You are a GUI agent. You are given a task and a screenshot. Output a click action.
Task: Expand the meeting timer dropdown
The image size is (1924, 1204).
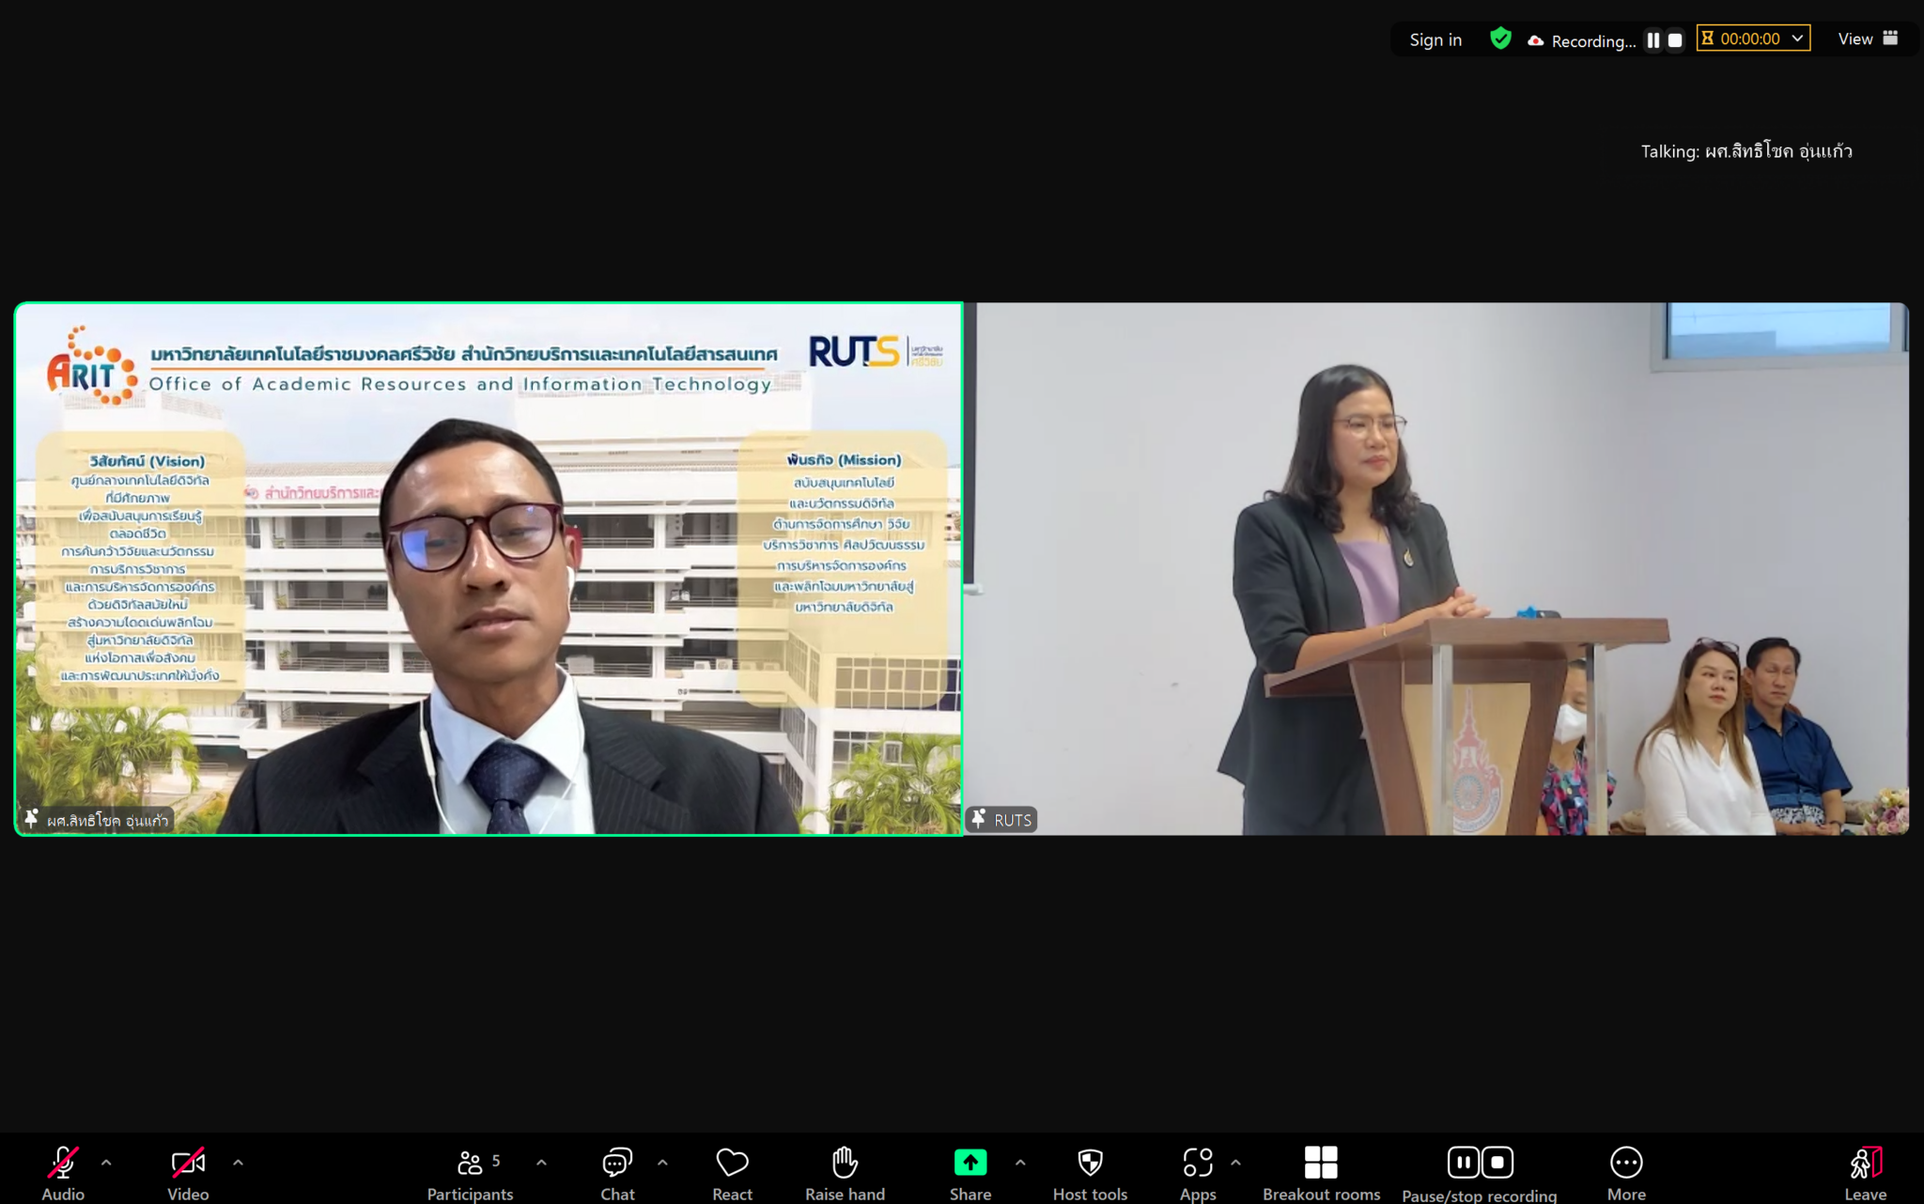[1797, 39]
